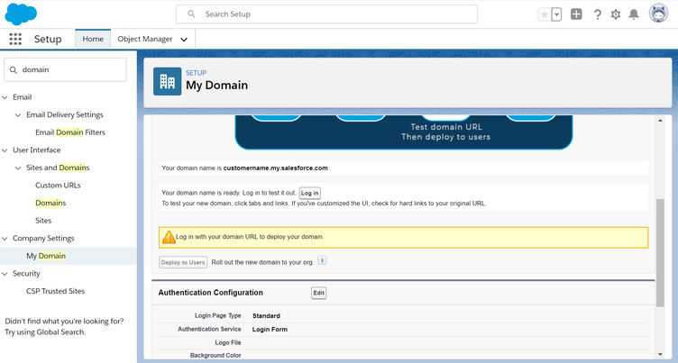Collapse the Email section chevron
Viewport: 678px width, 363px height.
pyautogui.click(x=5, y=97)
